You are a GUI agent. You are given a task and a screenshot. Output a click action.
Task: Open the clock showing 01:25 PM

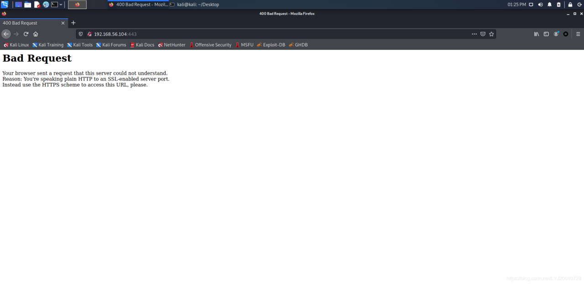pos(516,5)
